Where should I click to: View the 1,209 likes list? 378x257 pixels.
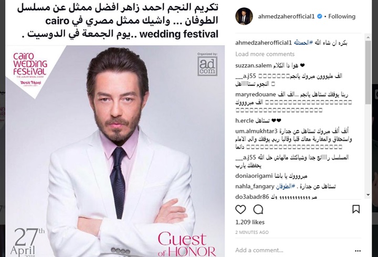pyautogui.click(x=250, y=222)
